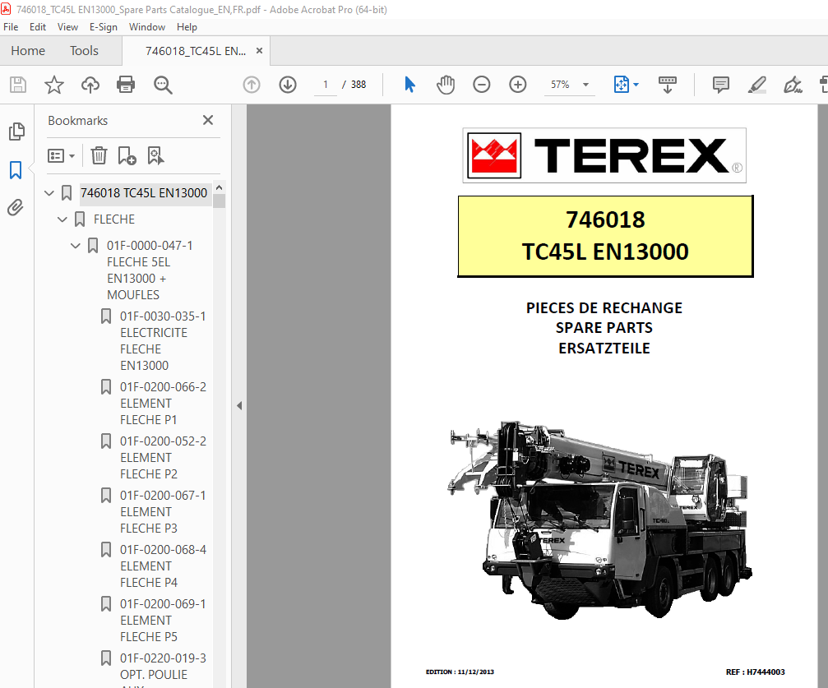
Task: Select the 746018_TC45L EN... document tab
Action: 196,51
